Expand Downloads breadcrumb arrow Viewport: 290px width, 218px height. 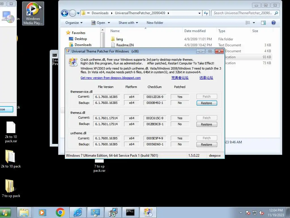(x=112, y=13)
